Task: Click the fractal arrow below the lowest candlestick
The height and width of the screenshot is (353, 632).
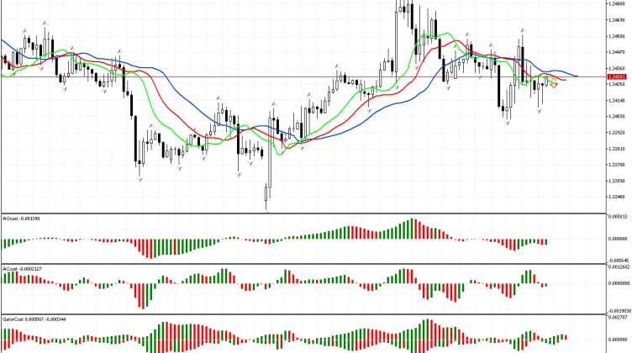Action: coord(267,211)
